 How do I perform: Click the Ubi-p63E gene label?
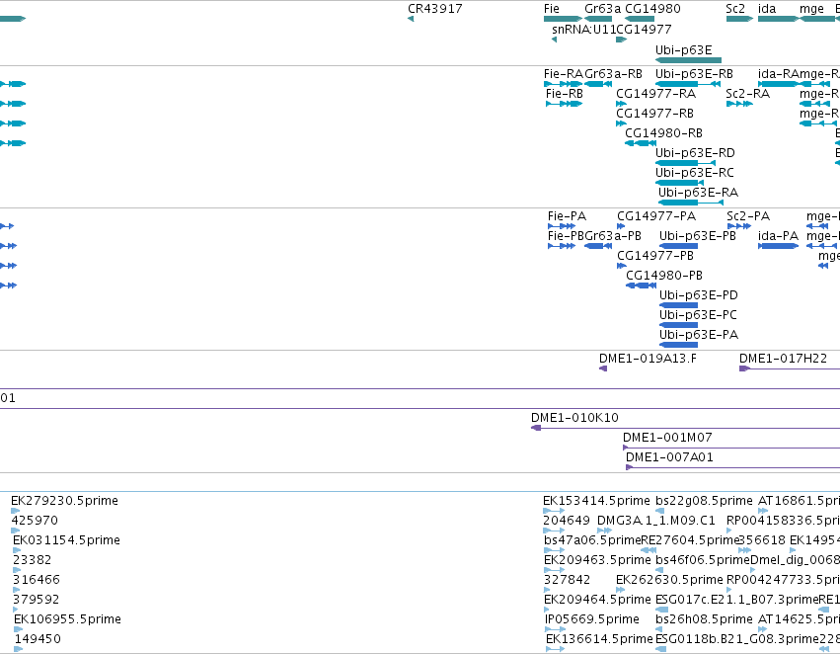tap(684, 50)
